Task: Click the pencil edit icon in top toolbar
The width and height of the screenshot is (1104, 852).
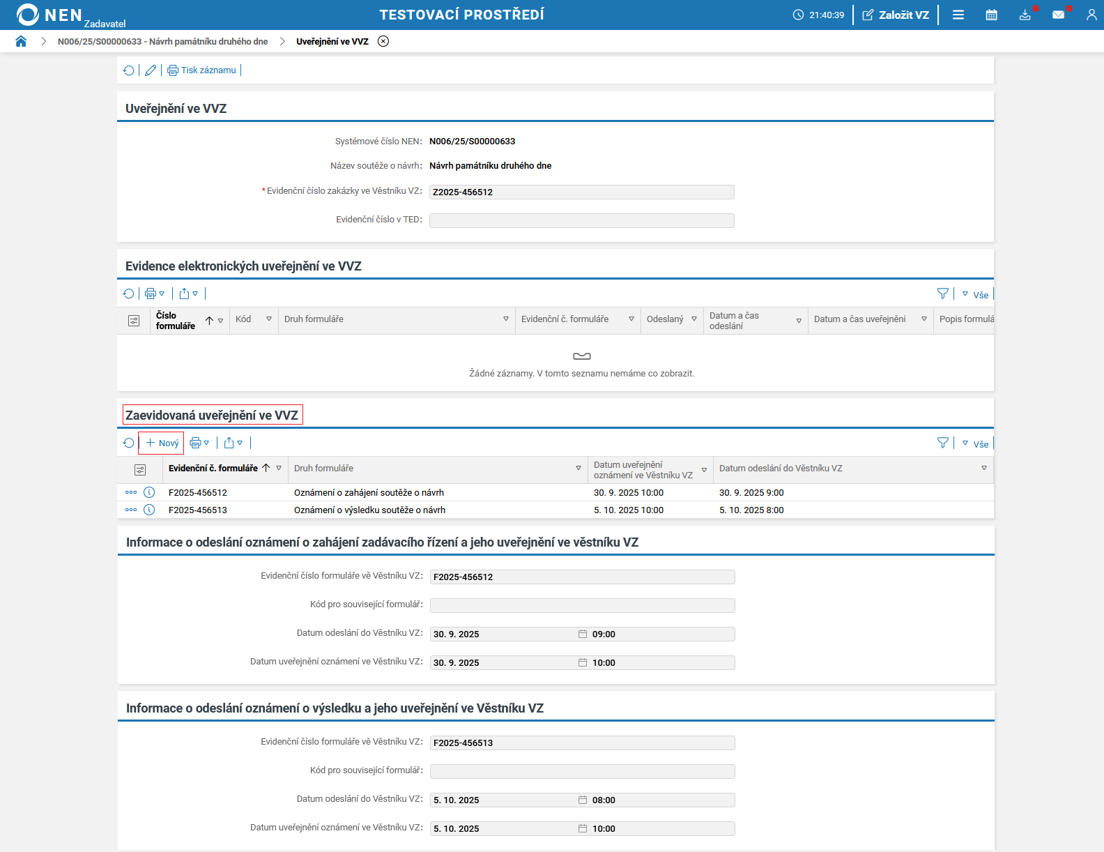Action: click(x=151, y=70)
